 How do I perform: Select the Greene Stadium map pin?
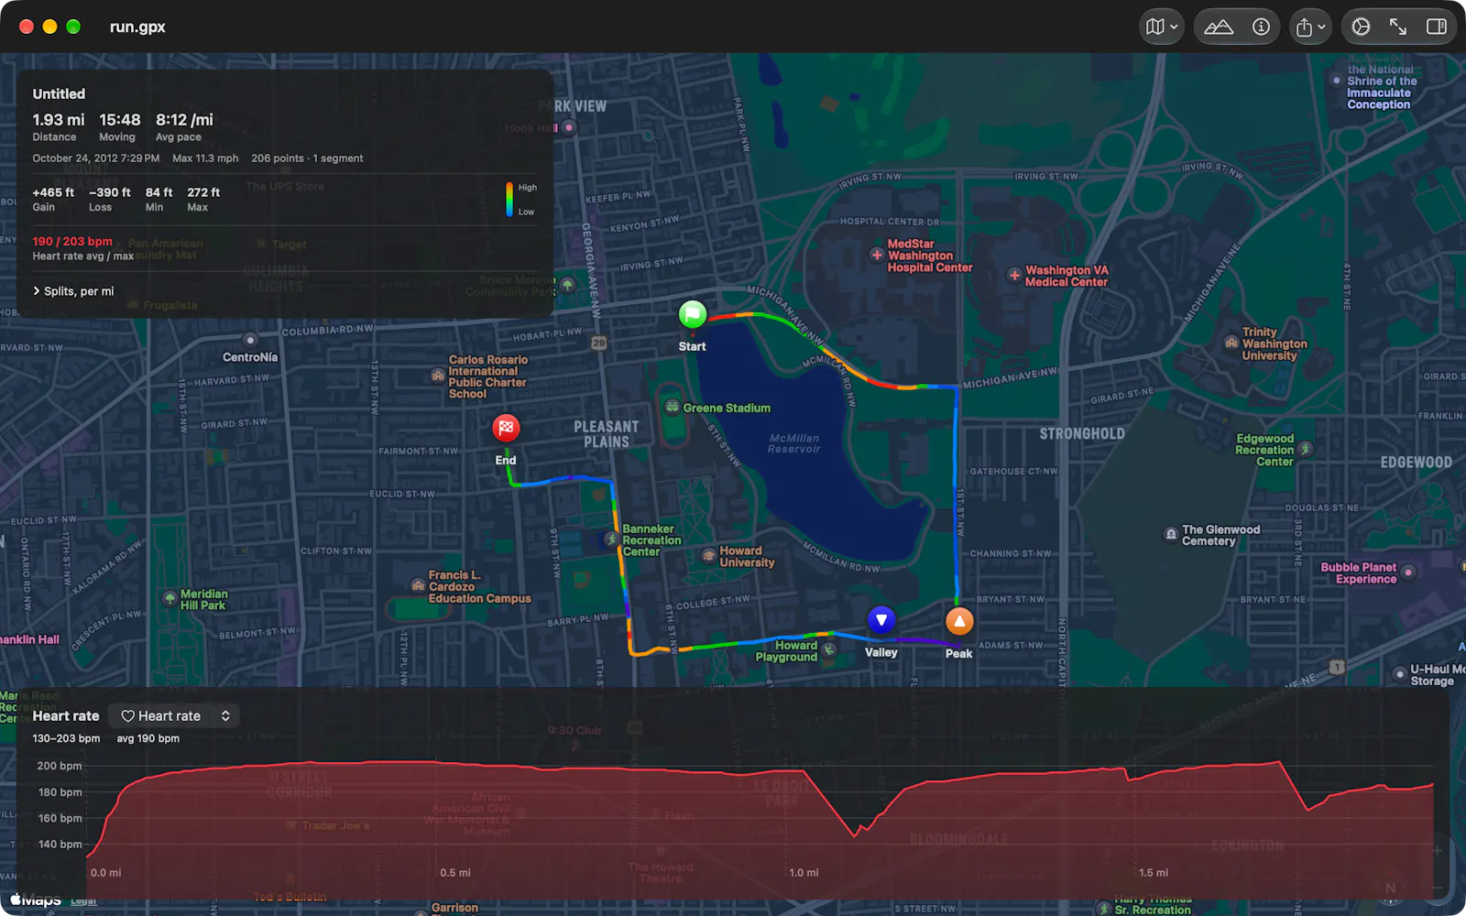(673, 408)
